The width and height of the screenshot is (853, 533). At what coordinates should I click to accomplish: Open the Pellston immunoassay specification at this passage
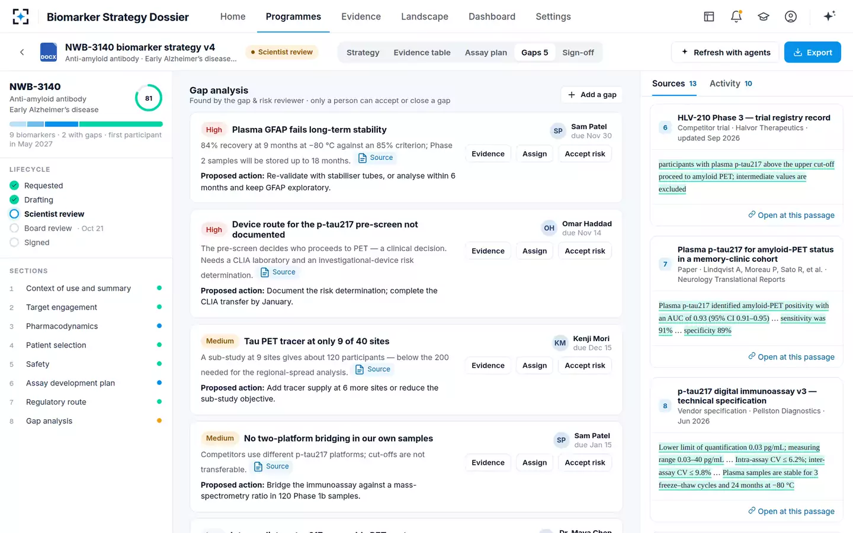click(791, 511)
